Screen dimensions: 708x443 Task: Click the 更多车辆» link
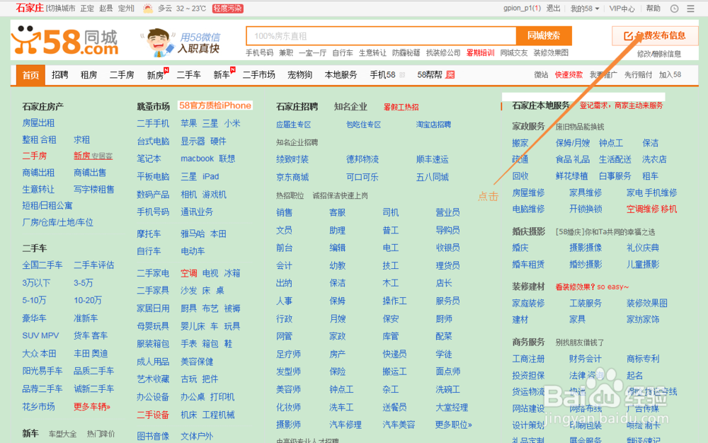click(92, 407)
